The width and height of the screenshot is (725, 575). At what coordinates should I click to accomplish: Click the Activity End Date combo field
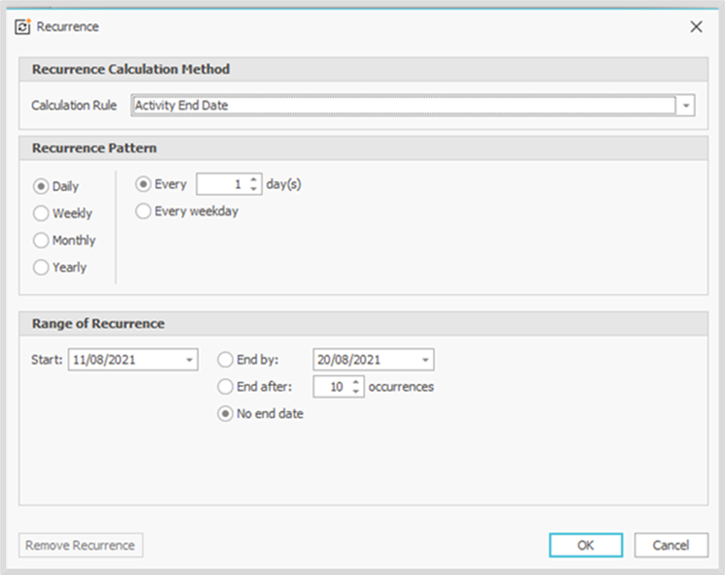click(x=403, y=106)
